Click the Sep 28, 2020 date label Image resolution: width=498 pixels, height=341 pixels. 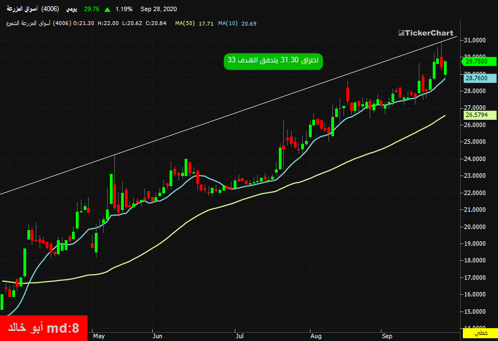pos(158,9)
